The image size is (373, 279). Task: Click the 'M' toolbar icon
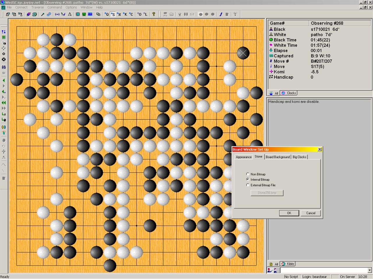tap(119, 14)
